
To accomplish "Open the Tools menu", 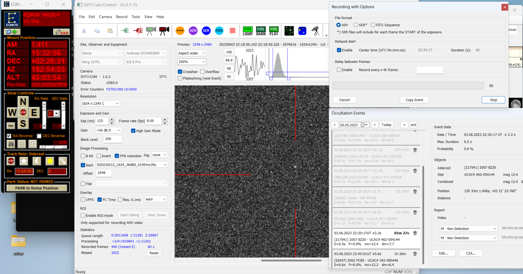I will pyautogui.click(x=136, y=17).
